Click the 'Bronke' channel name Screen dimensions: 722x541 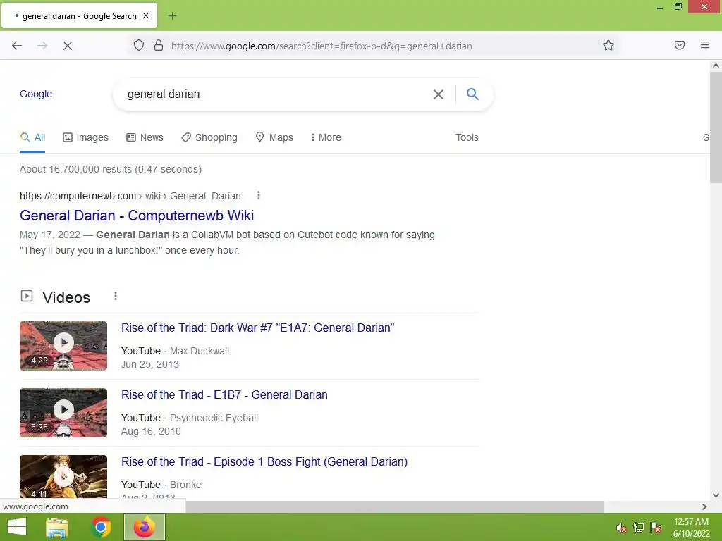(185, 485)
